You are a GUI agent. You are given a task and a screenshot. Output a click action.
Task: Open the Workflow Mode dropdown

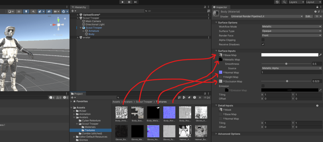tap(291, 27)
